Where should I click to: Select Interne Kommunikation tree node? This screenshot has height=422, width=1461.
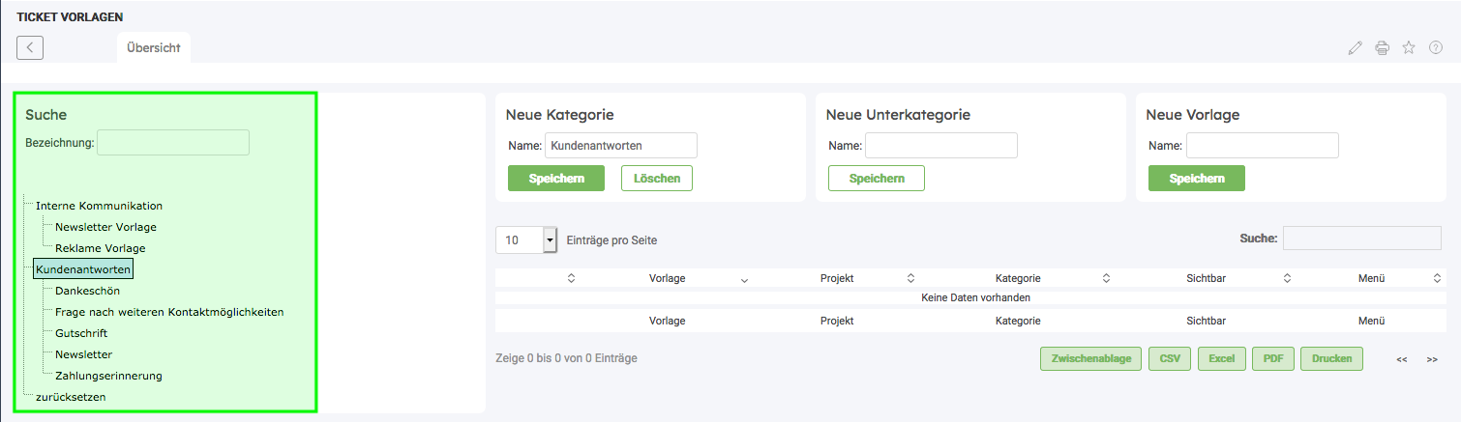tap(99, 206)
